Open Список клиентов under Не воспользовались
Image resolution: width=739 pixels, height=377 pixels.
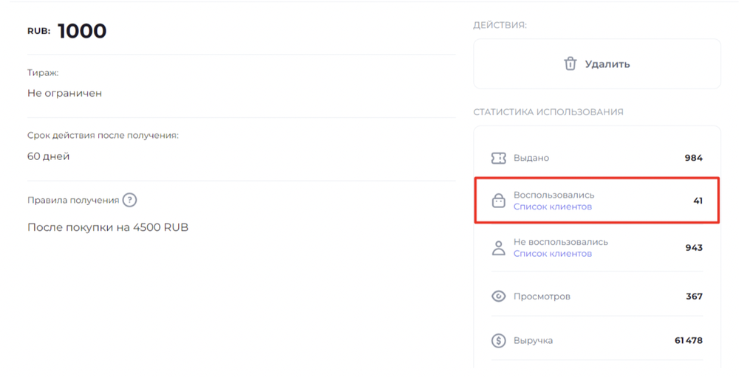click(x=552, y=254)
